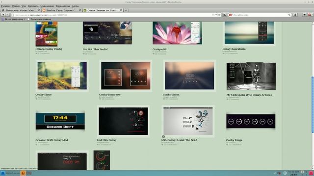Image resolution: width=314 pixels, height=176 pixels.
Task: Open the Ver menu
Action: [x=24, y=6]
